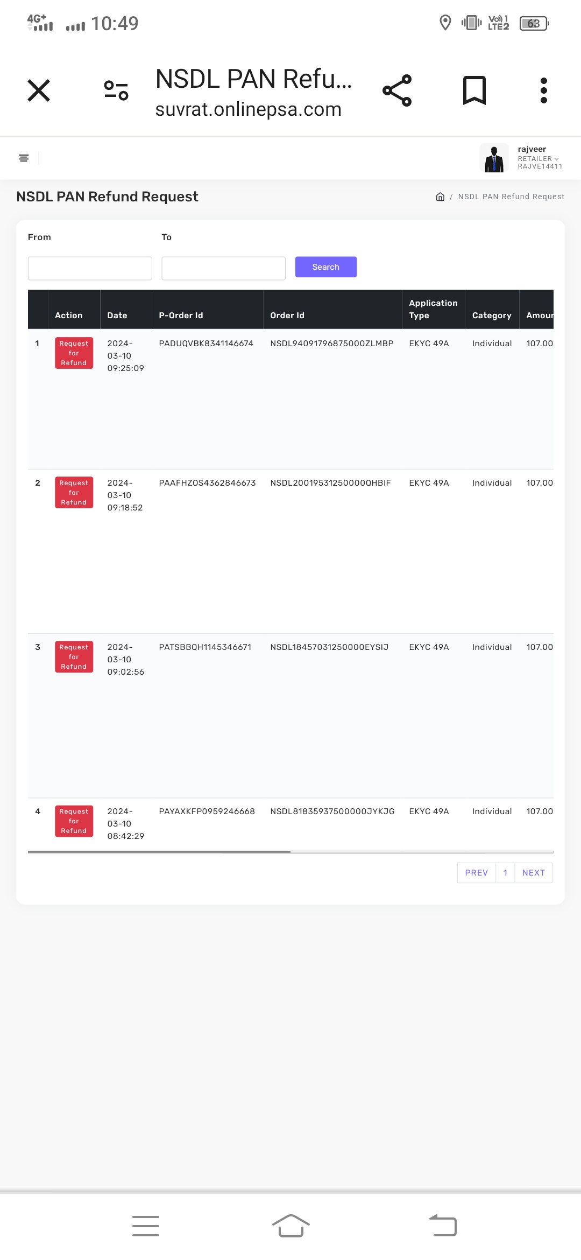Click the table horizontal scrollbar

[x=159, y=852]
